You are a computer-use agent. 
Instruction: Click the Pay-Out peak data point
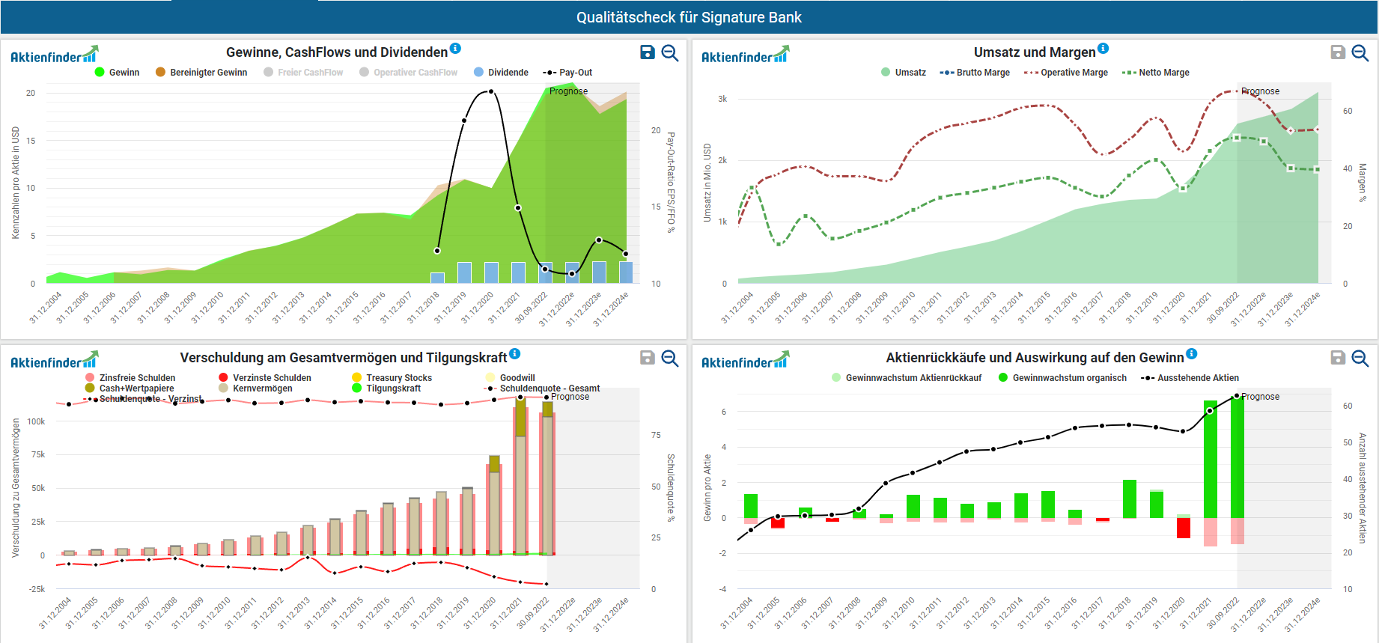point(490,91)
